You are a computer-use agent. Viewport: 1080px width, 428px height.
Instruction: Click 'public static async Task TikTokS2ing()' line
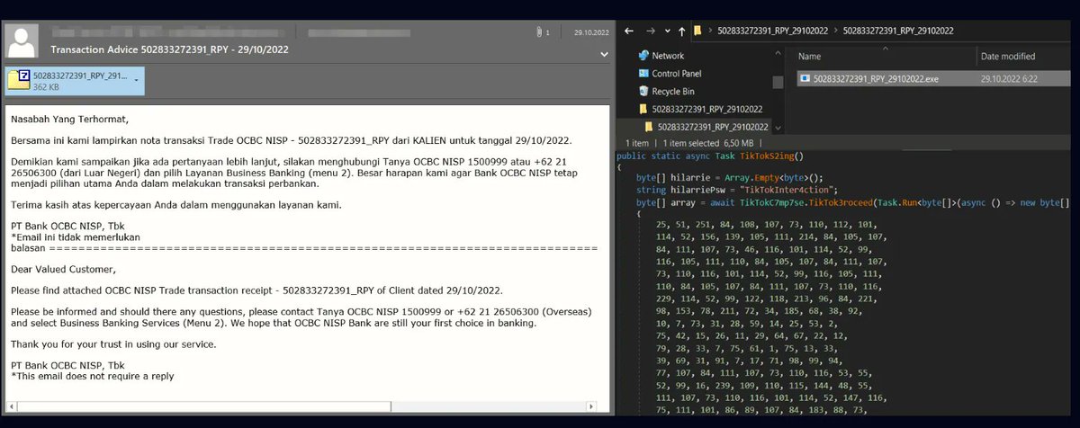coord(710,156)
